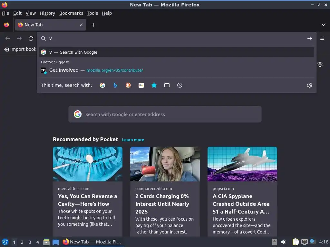This screenshot has width=330, height=247.
Task: Open the clipboard manager tray icon
Action: pos(296,242)
